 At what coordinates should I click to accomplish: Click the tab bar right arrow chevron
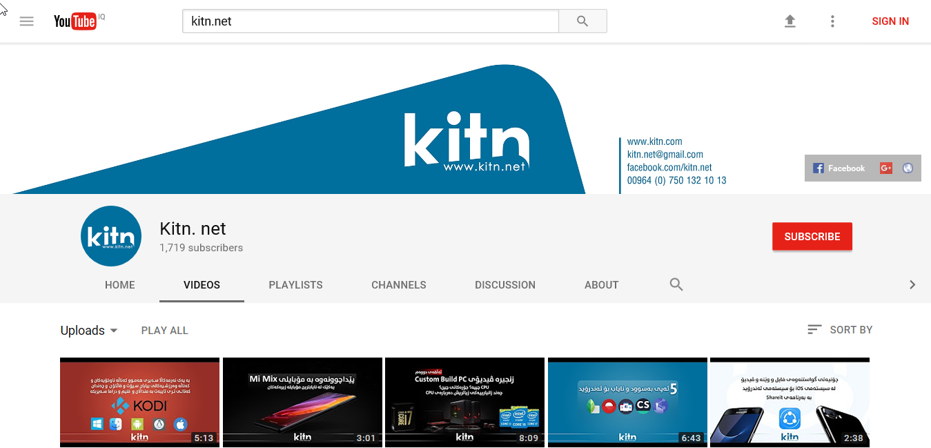(912, 284)
